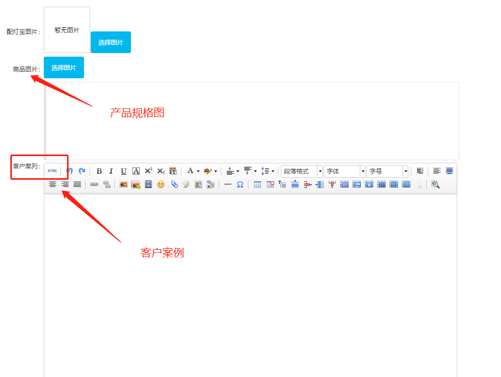Toggle underline formatting

click(x=124, y=171)
